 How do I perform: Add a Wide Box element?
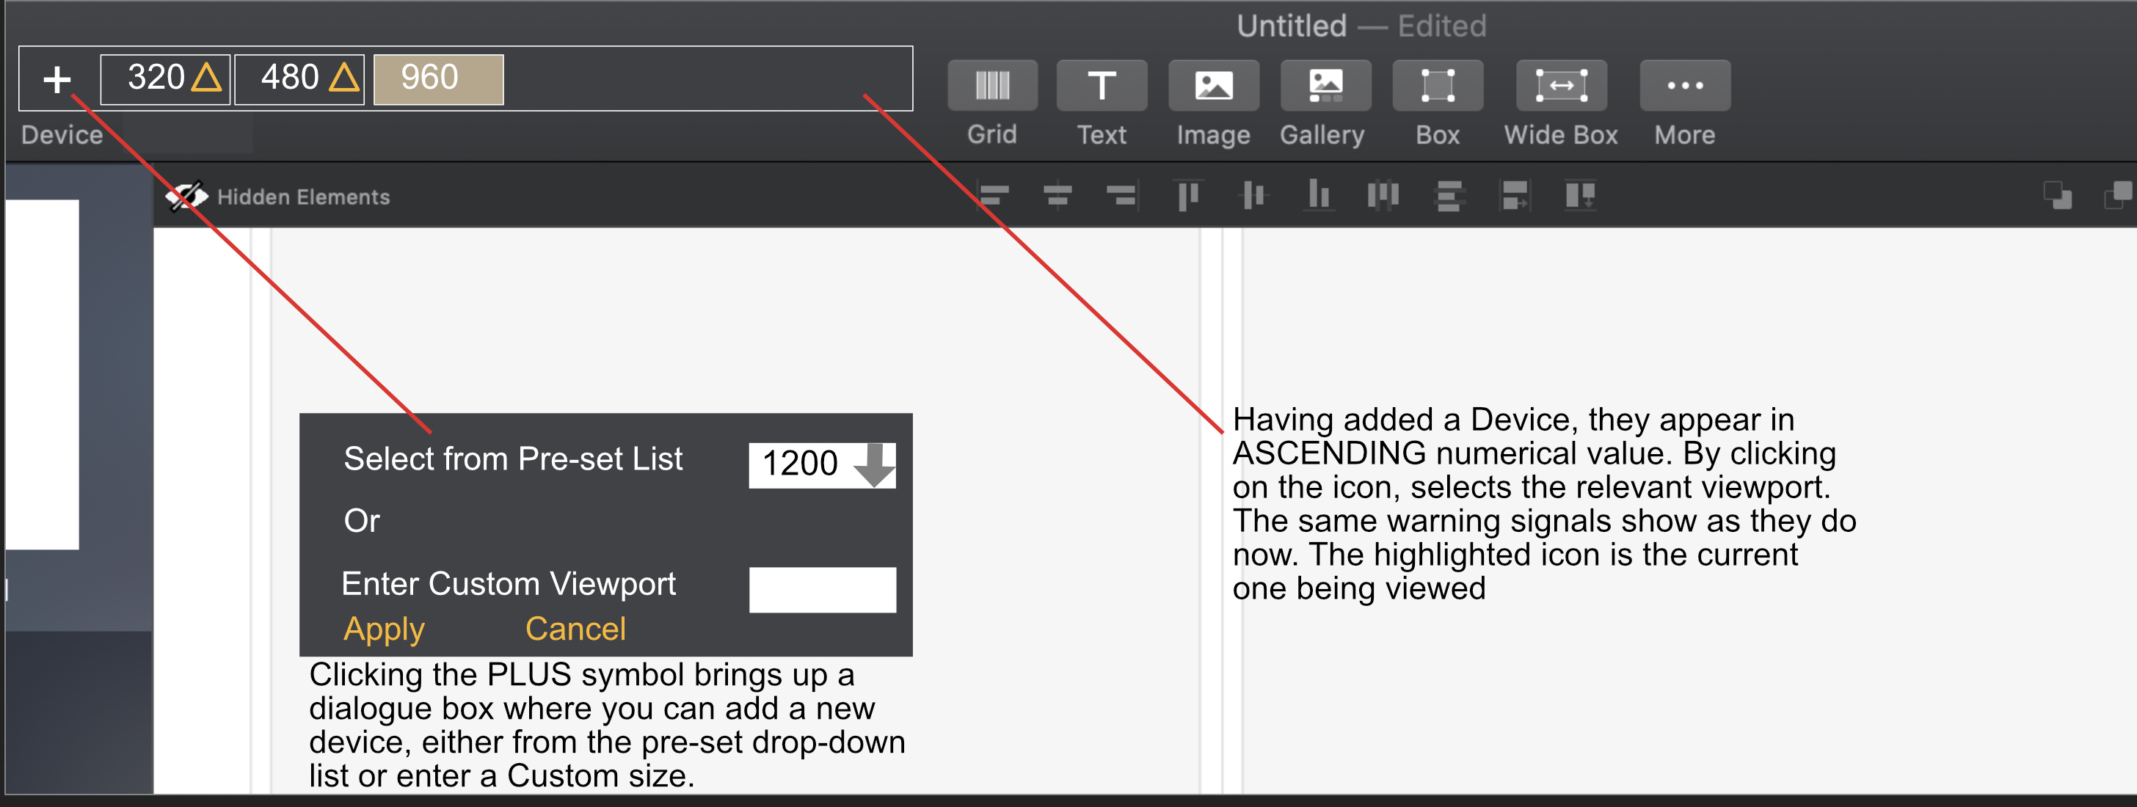[x=1561, y=85]
